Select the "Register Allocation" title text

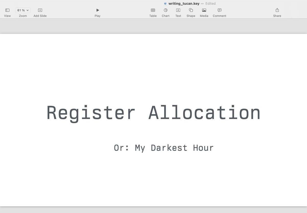pos(153,113)
